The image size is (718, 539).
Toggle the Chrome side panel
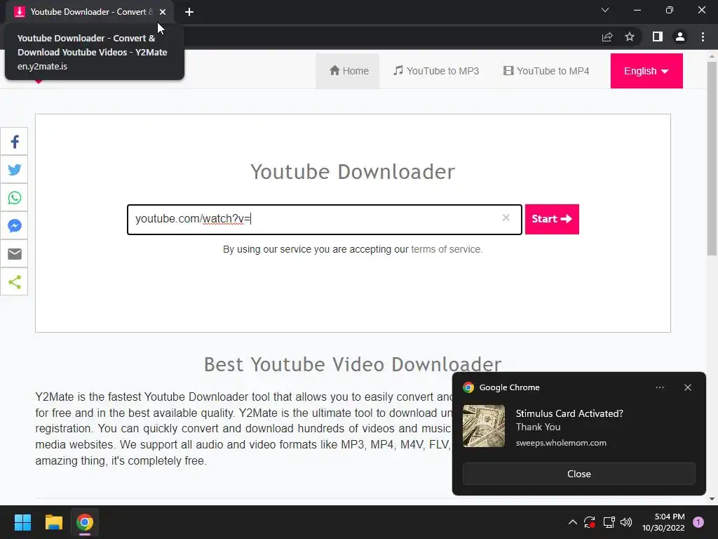click(658, 36)
